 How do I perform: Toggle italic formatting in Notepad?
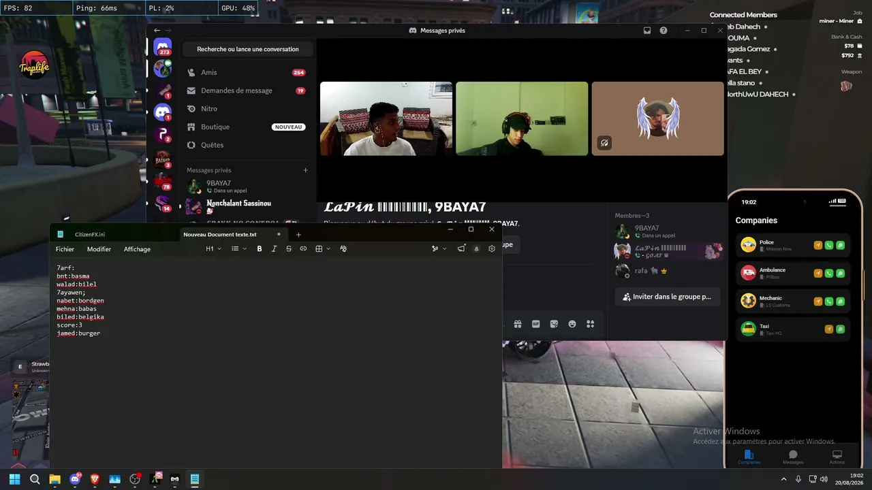274,249
